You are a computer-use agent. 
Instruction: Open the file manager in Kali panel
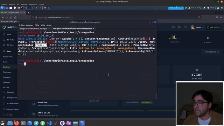tap(11, 8)
